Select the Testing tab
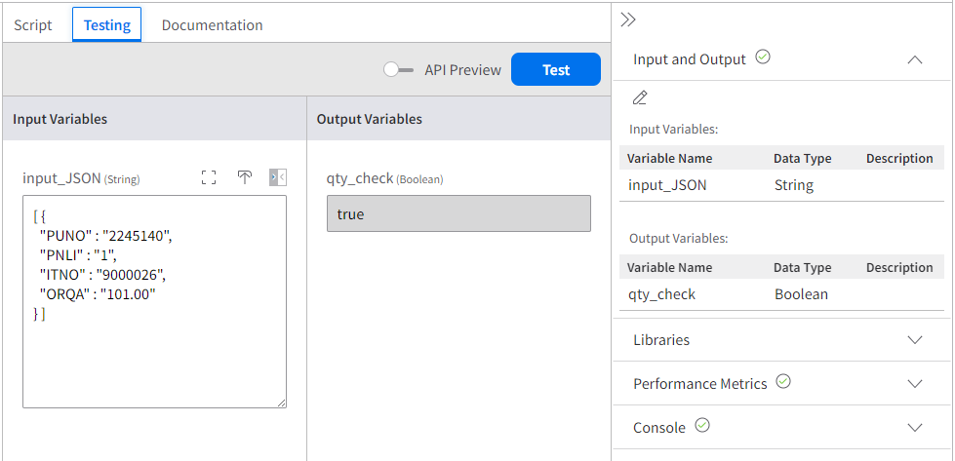The width and height of the screenshot is (955, 461). [x=107, y=25]
